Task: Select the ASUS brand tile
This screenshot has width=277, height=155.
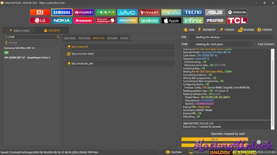Action: [215, 12]
